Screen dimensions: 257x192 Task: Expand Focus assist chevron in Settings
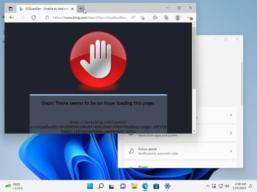[231, 151]
